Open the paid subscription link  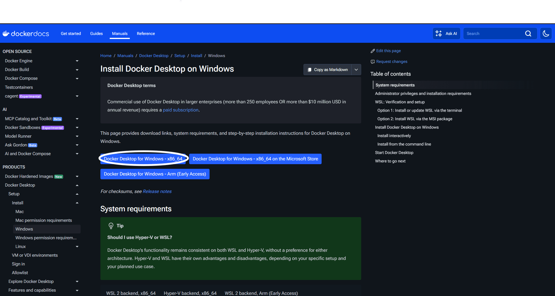coord(181,110)
